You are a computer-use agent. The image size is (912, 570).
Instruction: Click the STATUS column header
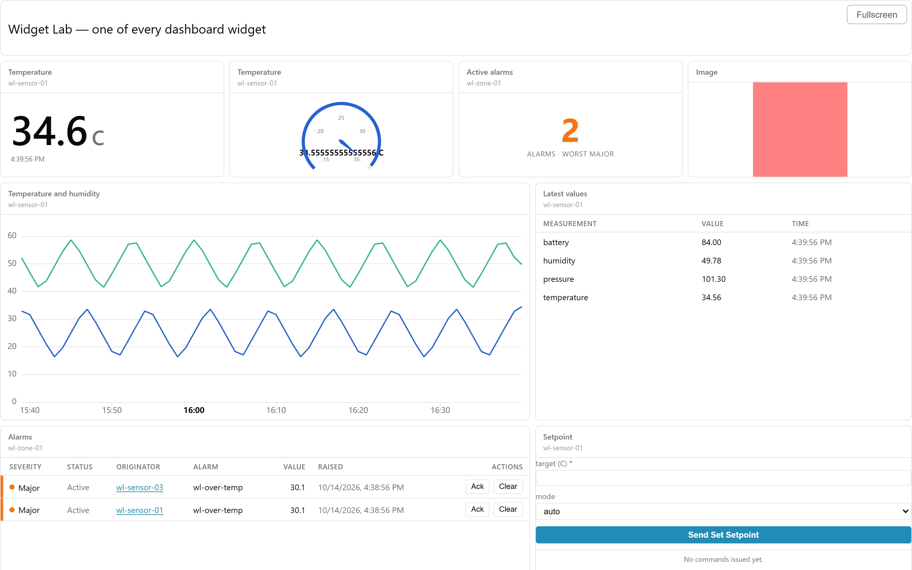(79, 467)
